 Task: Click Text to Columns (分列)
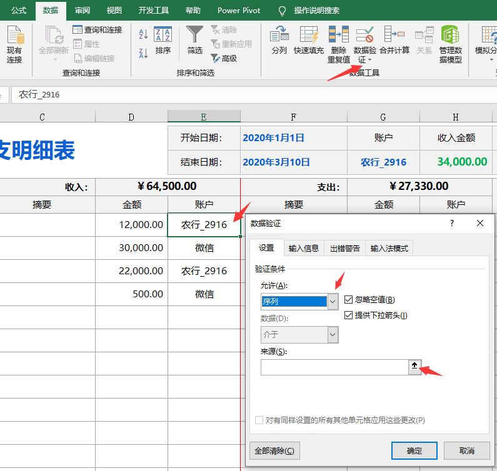(279, 40)
